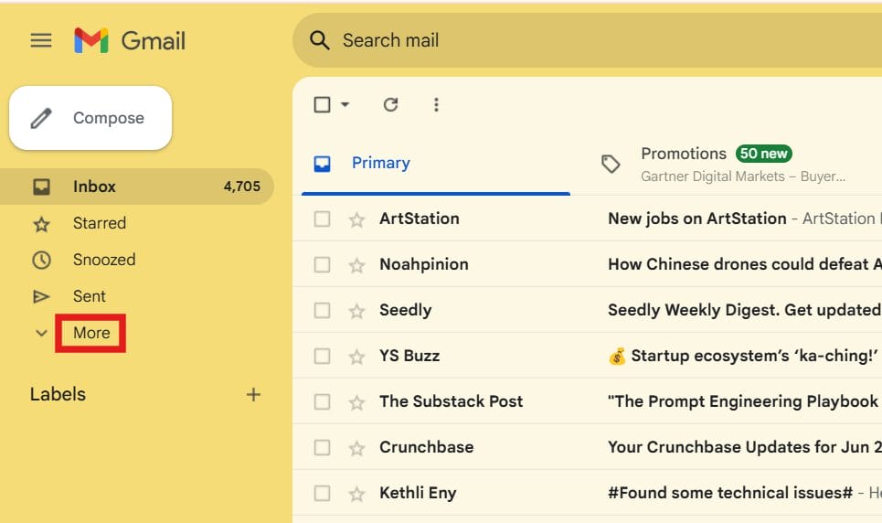Click the Snoozed clock icon
Image resolution: width=882 pixels, height=523 pixels.
tap(41, 260)
